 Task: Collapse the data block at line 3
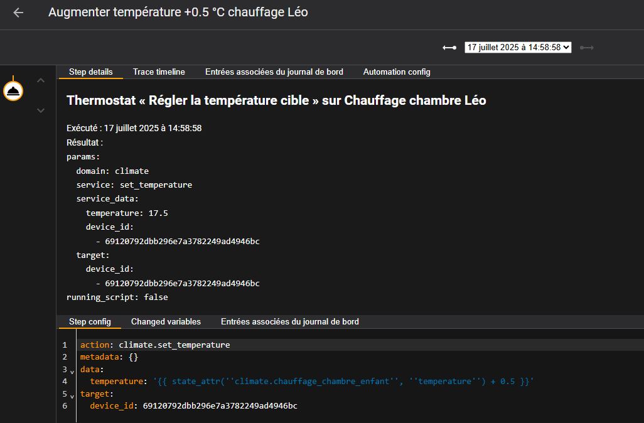click(72, 371)
